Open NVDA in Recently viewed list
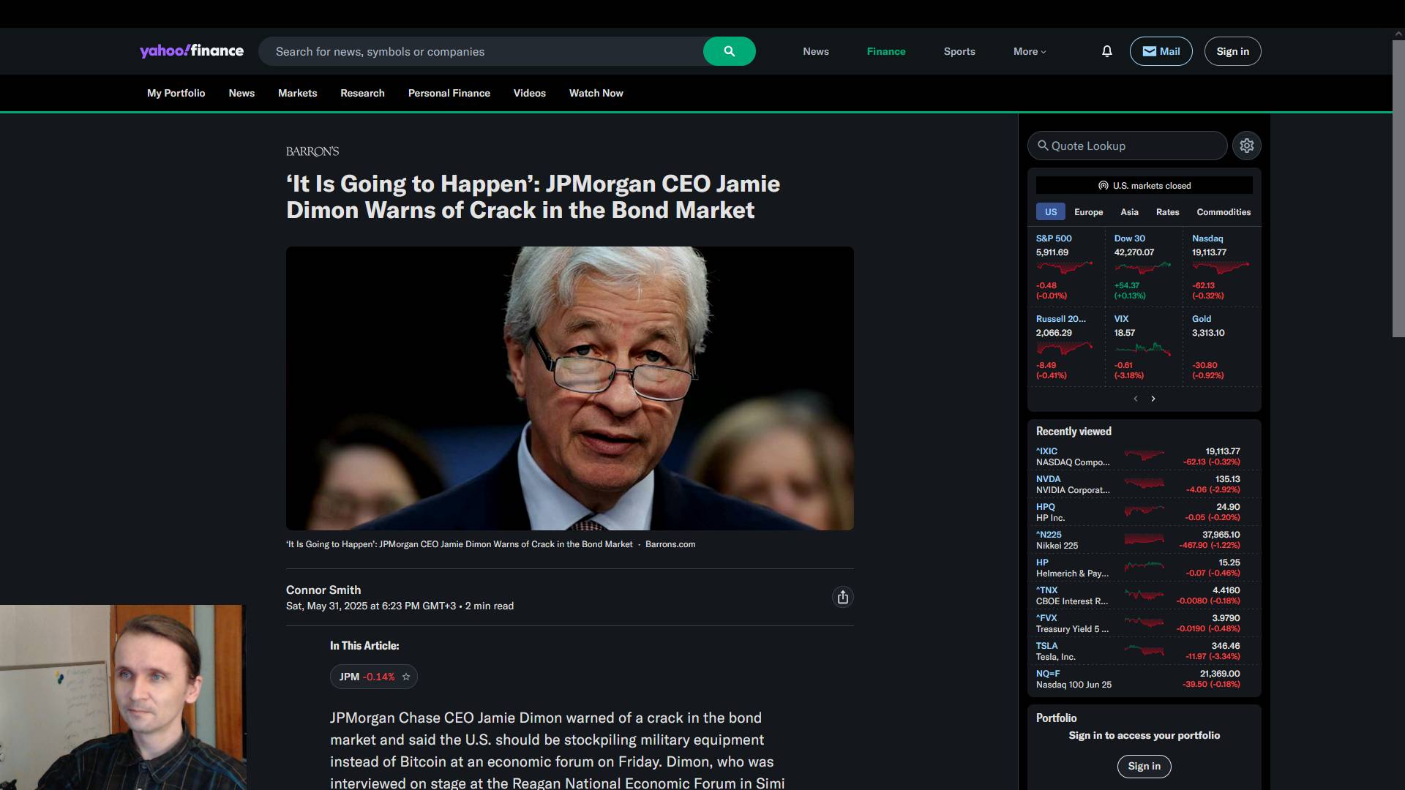Viewport: 1405px width, 790px height. coord(1048,479)
